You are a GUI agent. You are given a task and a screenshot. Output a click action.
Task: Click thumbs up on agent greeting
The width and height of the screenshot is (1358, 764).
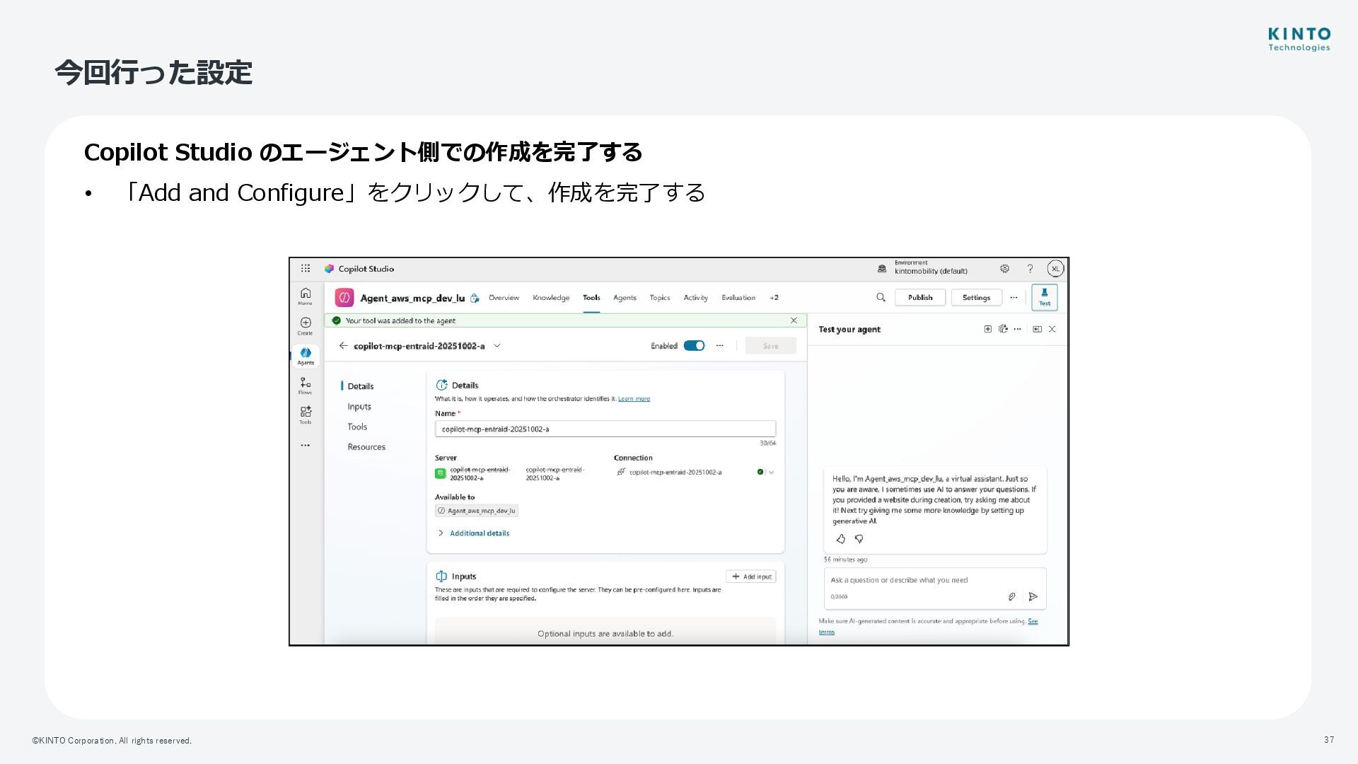(840, 539)
